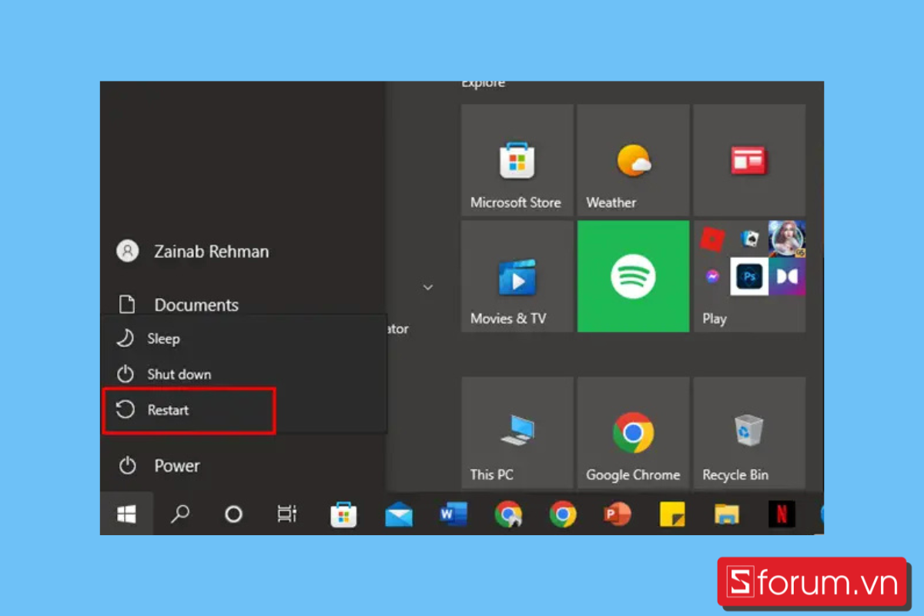Open File Explorer on taskbar

(x=727, y=514)
